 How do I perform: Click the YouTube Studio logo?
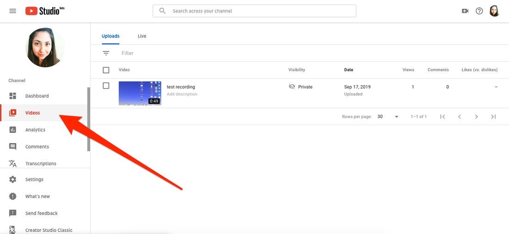coord(45,11)
